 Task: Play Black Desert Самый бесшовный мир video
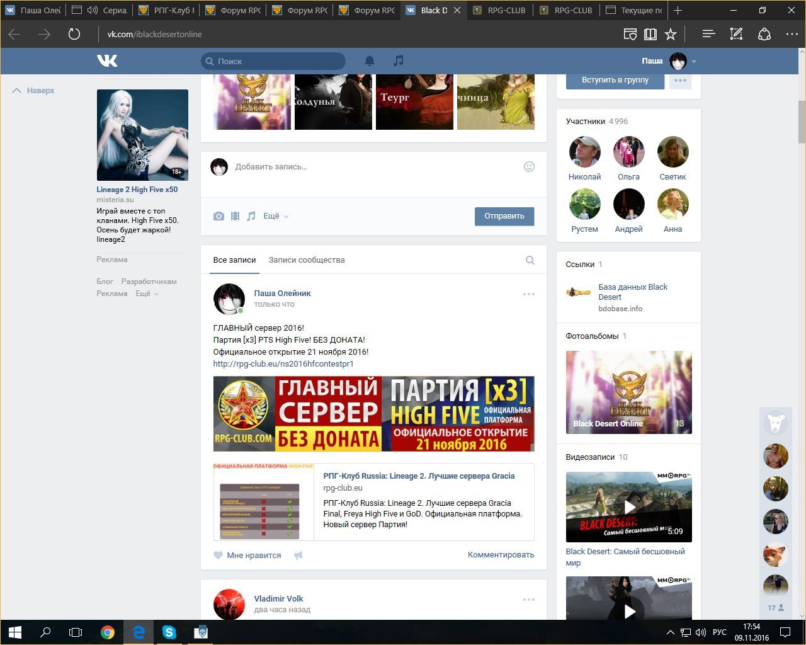click(x=628, y=507)
